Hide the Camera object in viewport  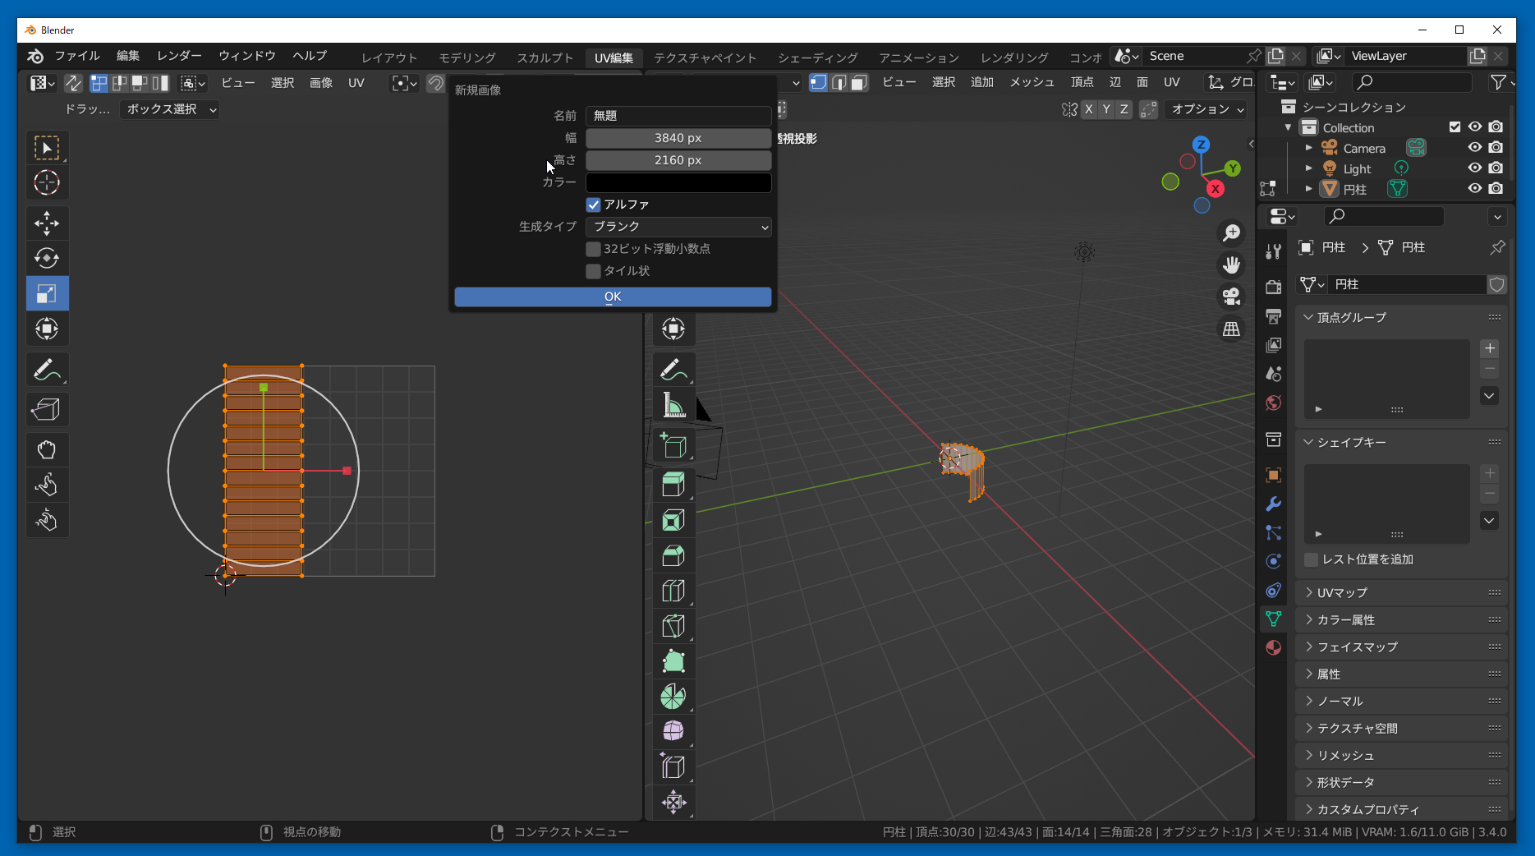[x=1475, y=148]
